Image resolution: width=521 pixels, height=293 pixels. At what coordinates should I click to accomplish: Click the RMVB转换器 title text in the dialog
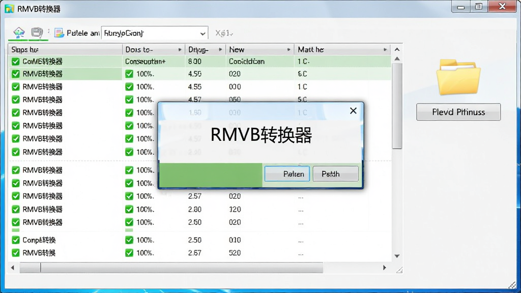click(x=261, y=135)
